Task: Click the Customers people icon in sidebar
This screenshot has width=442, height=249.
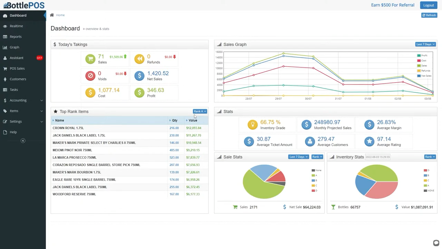Action: pyautogui.click(x=5, y=79)
